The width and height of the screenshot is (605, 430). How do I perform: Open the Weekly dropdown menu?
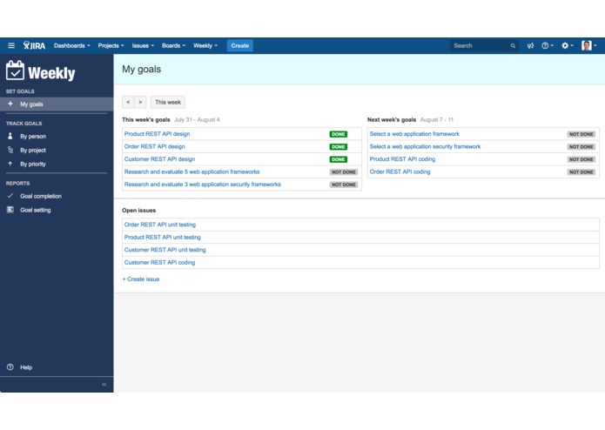pyautogui.click(x=205, y=45)
